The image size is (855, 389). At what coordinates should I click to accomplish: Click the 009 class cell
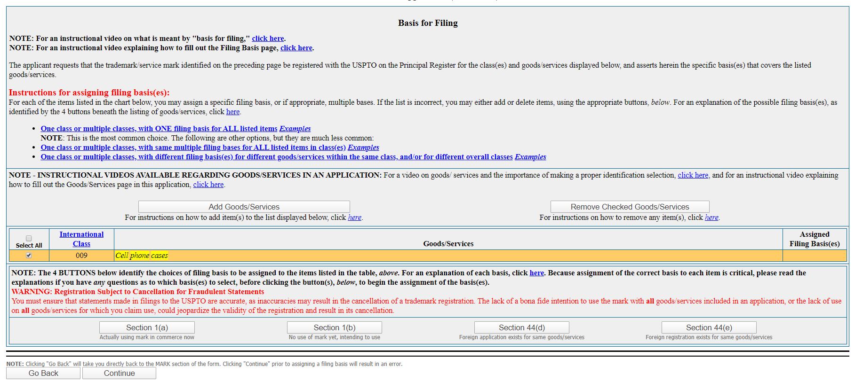point(81,256)
